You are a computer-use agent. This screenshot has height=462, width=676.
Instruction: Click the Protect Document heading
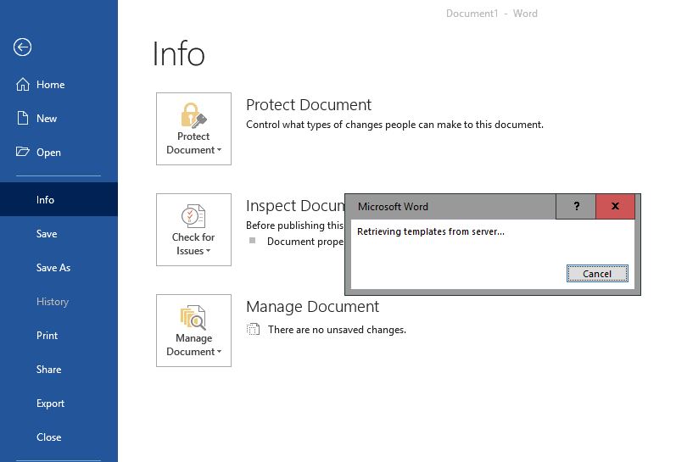tap(308, 105)
